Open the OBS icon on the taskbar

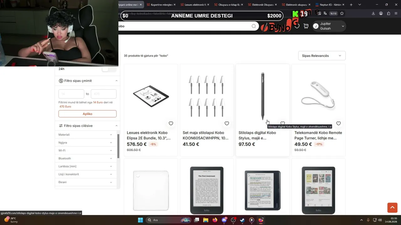point(233,220)
